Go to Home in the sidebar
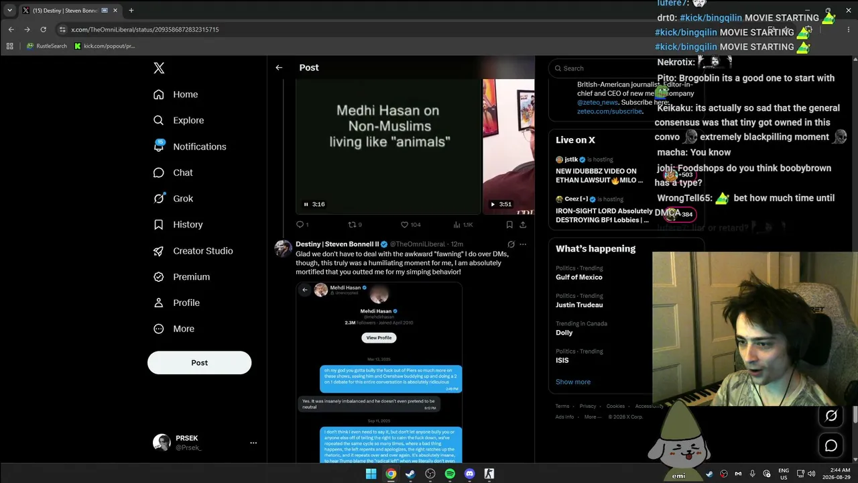Image resolution: width=858 pixels, height=483 pixels. [176, 95]
